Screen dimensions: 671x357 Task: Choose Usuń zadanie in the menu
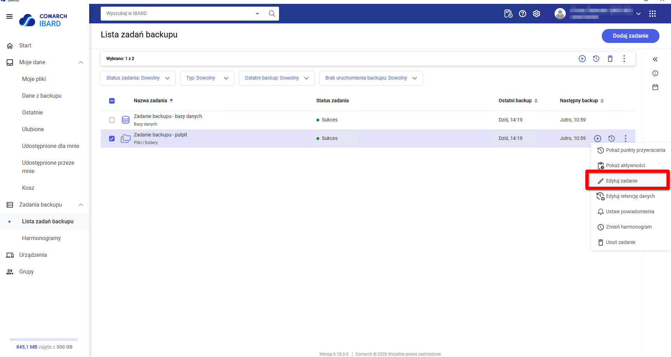620,242
